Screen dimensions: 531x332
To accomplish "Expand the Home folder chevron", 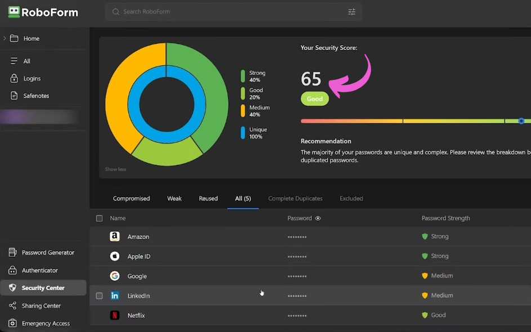I will pos(5,39).
